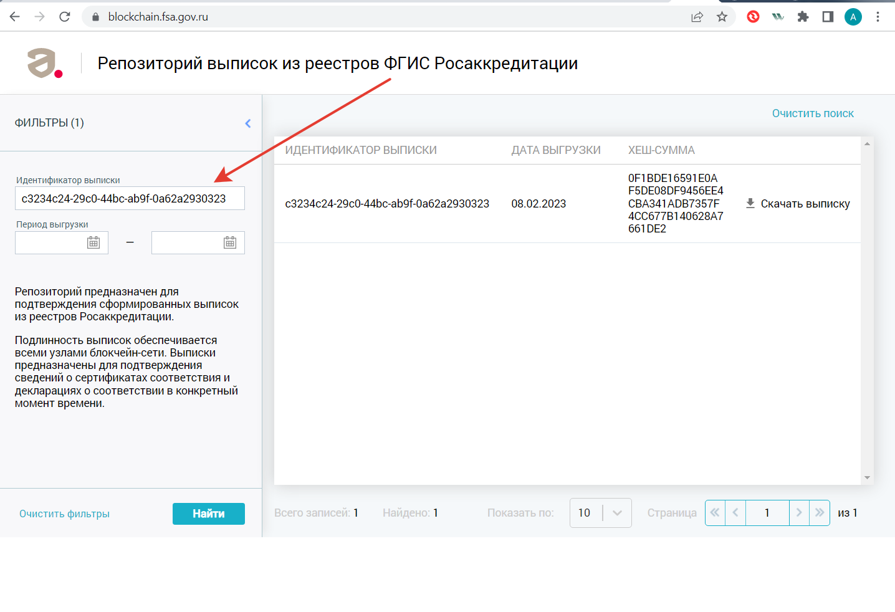Image resolution: width=895 pixels, height=612 pixels.
Task: Click the Найти button
Action: coord(209,514)
